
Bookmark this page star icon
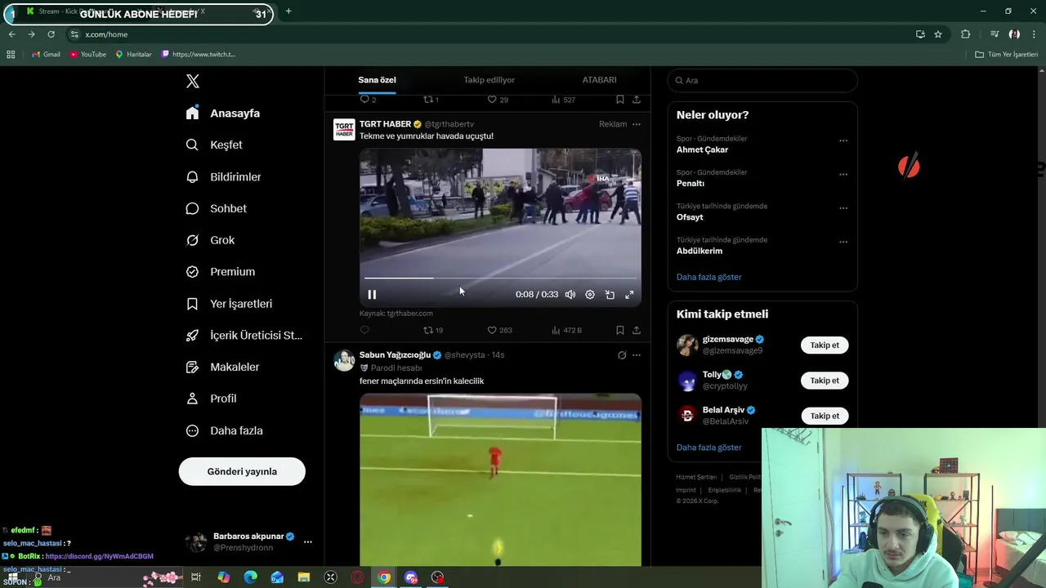(938, 34)
